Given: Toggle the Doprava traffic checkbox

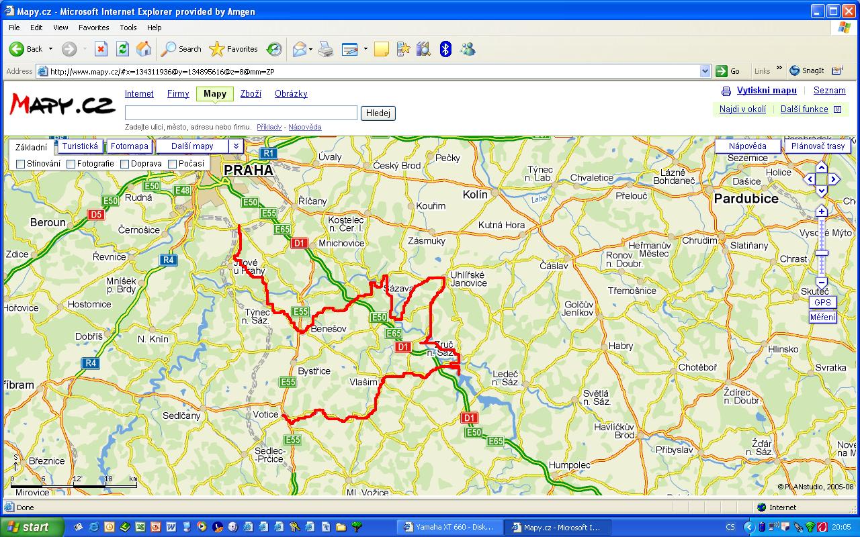Looking at the screenshot, I should (125, 164).
